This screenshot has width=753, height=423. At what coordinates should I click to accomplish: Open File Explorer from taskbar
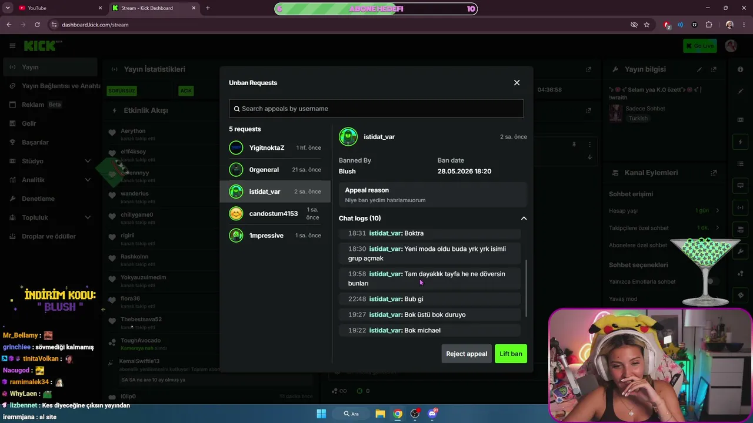(x=380, y=414)
